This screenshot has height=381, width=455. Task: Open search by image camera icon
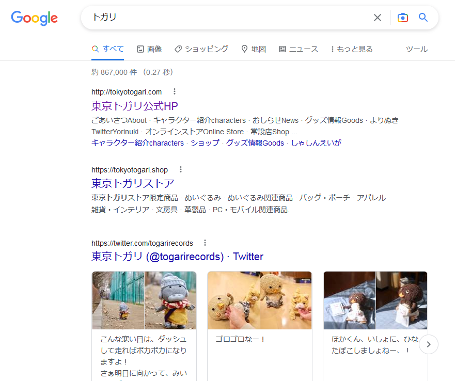(402, 18)
